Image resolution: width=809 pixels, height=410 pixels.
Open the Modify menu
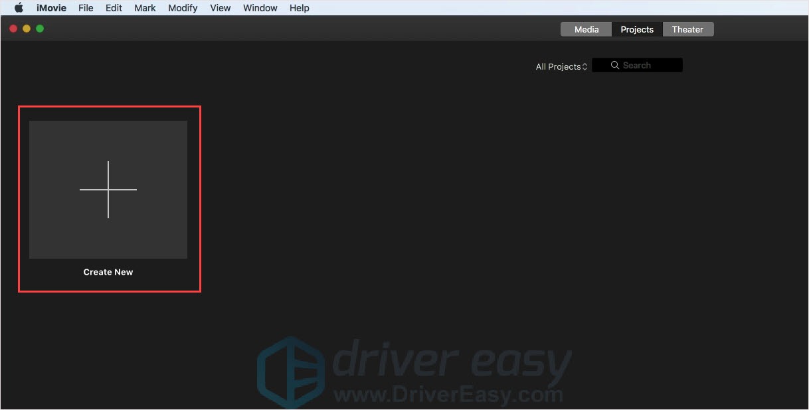[183, 8]
